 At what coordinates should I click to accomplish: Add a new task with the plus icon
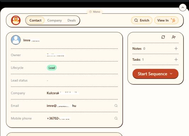point(176,59)
